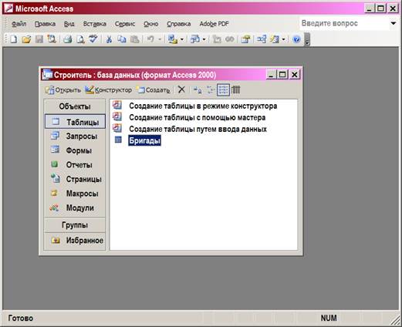Click the Copy icon
This screenshot has width=402, height=327.
(122, 39)
